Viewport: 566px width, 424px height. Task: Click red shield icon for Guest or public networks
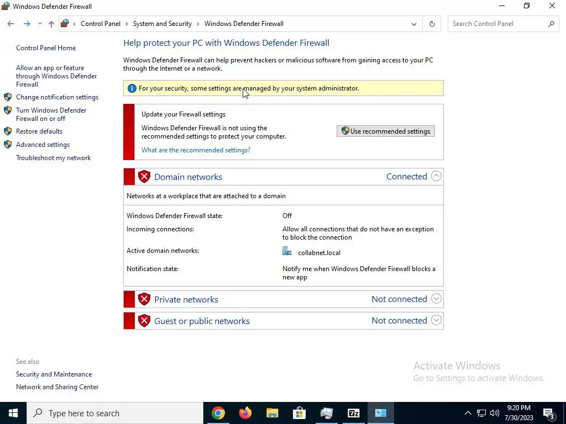click(144, 321)
